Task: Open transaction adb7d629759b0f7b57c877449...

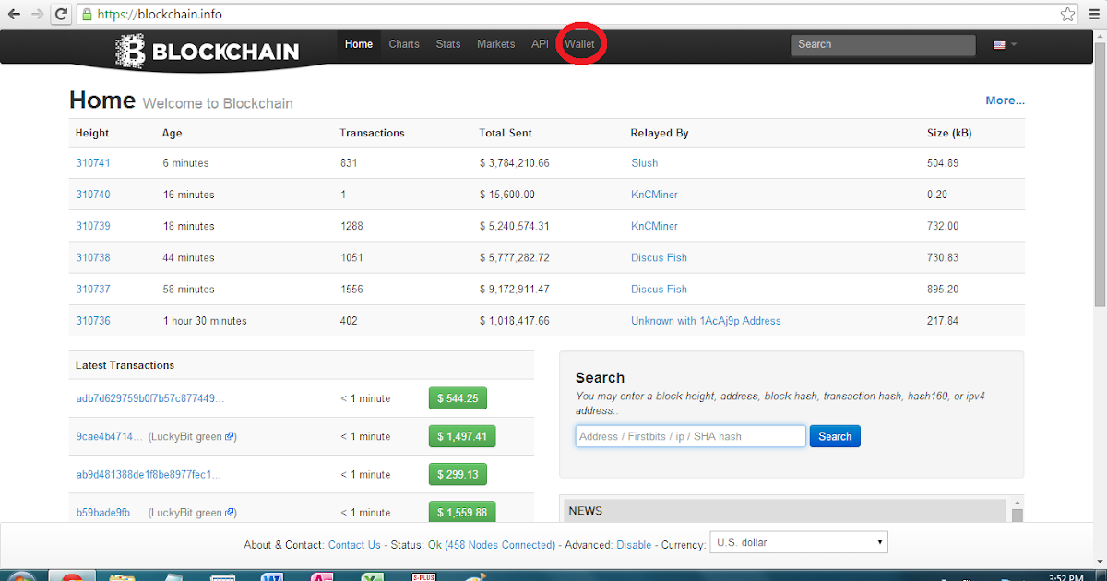Action: (x=149, y=398)
